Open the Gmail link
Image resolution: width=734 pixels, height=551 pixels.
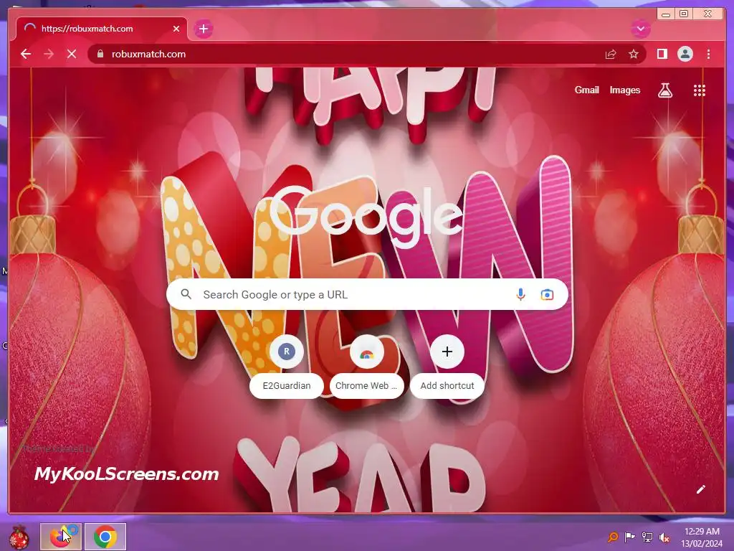586,90
